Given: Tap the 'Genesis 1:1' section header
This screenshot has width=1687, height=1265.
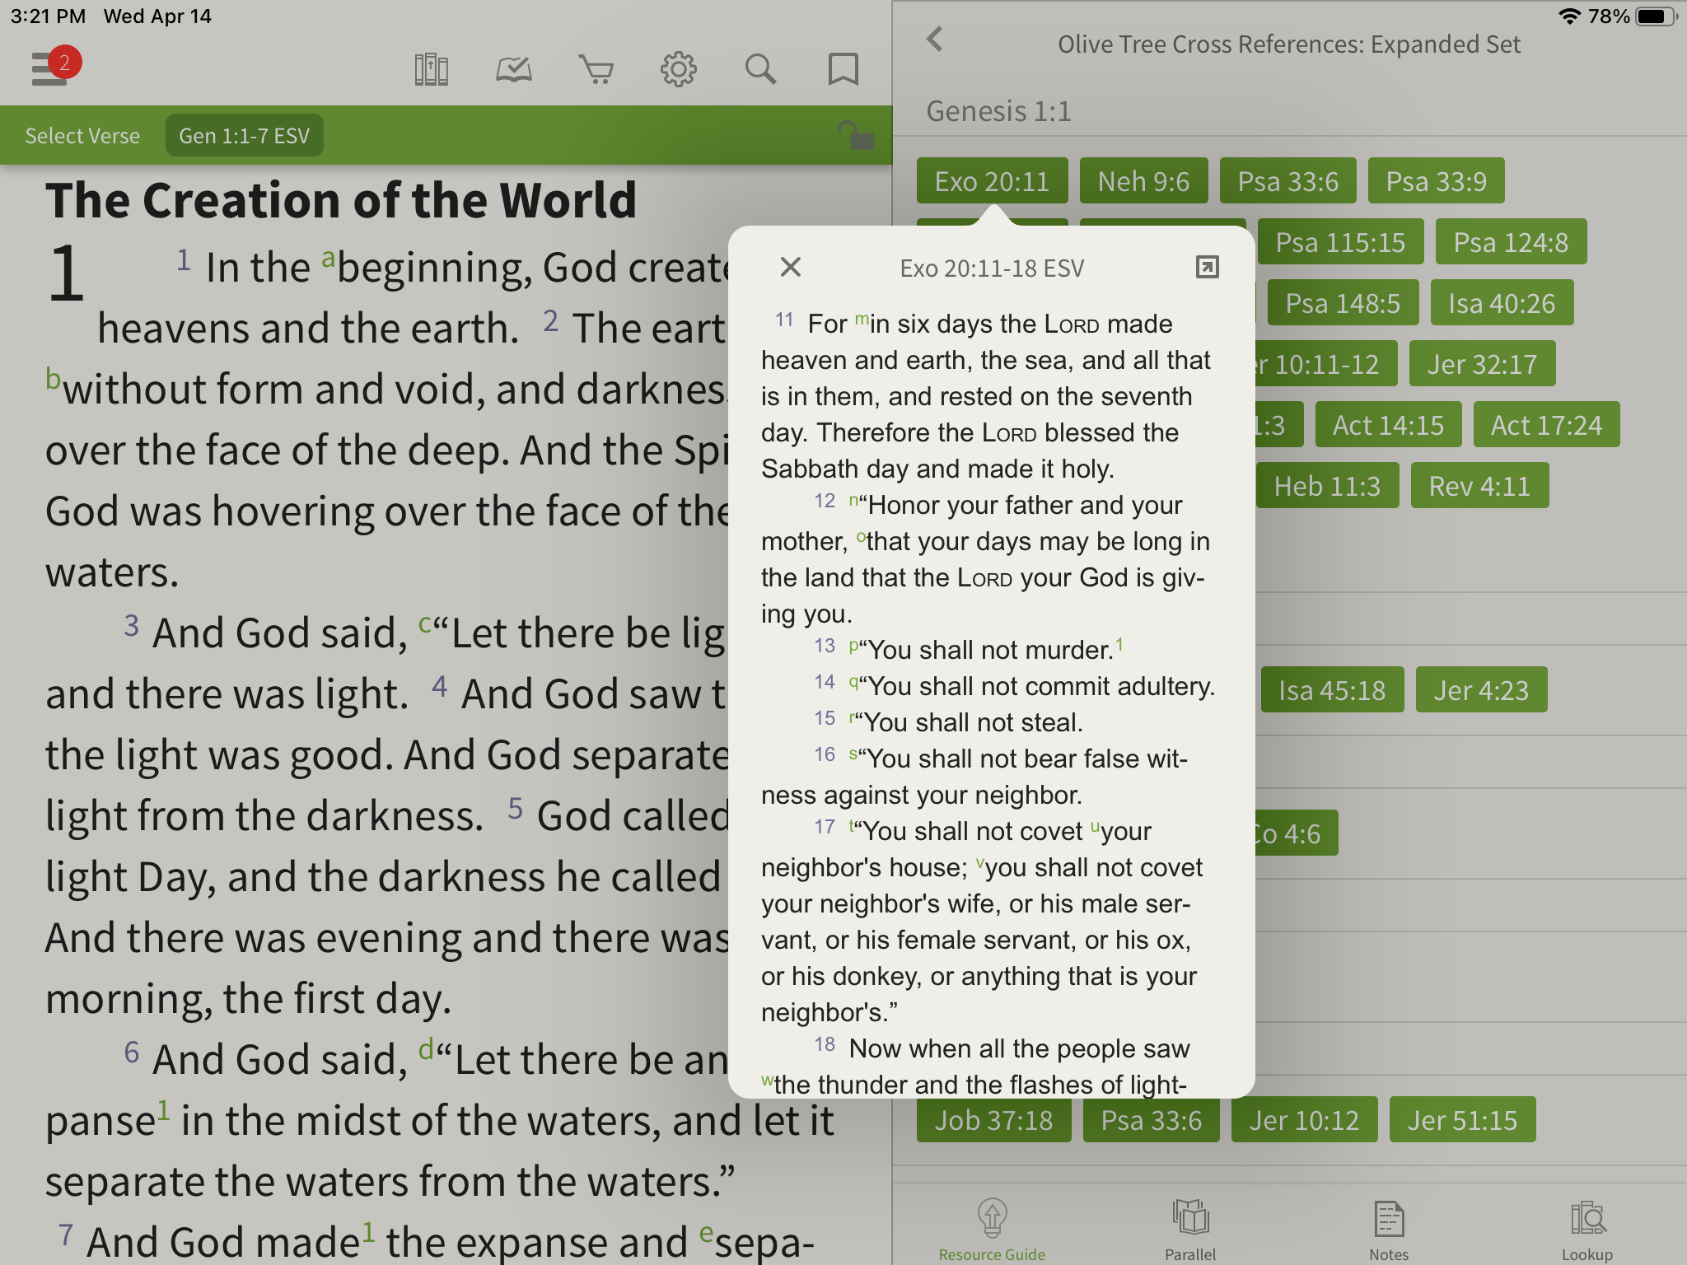Looking at the screenshot, I should point(999,111).
